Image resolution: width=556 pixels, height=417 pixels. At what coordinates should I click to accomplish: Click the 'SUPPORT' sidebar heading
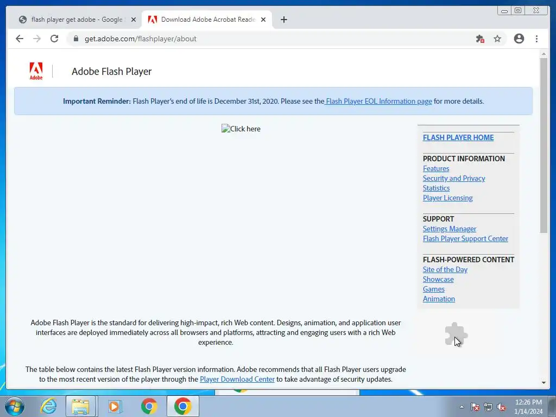(438, 219)
